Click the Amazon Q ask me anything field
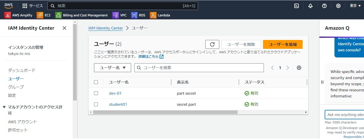The height and width of the screenshot is (139, 364). 344,115
